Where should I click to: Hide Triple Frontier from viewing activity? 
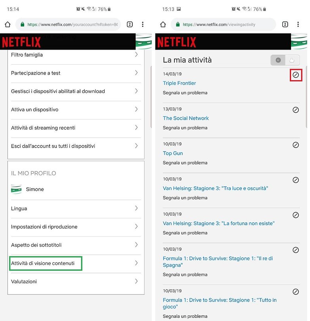pos(296,75)
